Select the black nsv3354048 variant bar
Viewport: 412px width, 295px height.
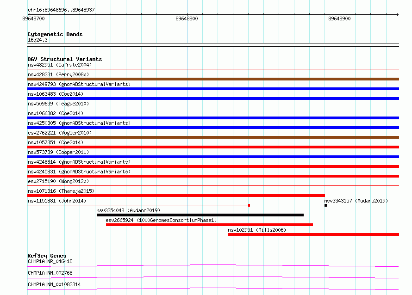coord(200,215)
